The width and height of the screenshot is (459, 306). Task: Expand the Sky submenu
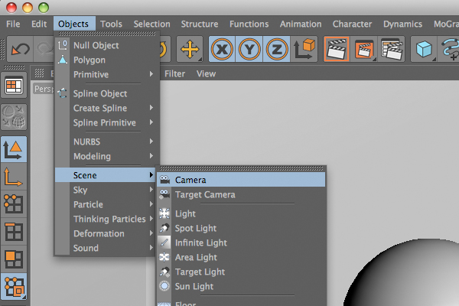coord(105,190)
